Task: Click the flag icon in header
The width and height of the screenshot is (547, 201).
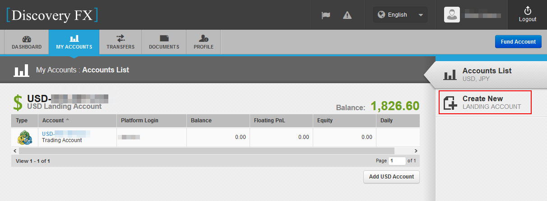Action: 326,15
